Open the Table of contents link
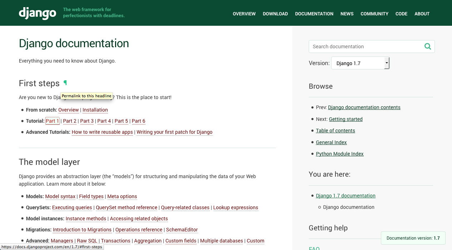Image resolution: width=452 pixels, height=250 pixels. coord(336,131)
